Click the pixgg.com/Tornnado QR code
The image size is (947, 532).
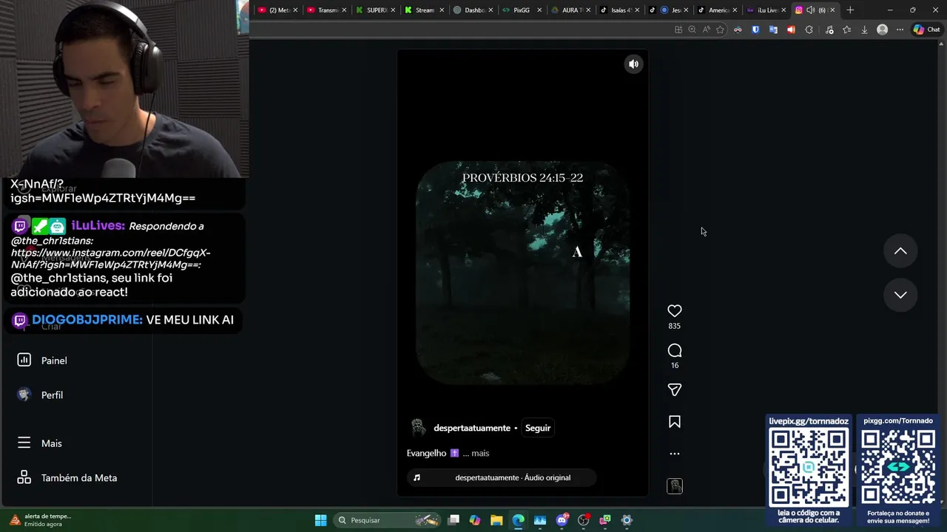pyautogui.click(x=898, y=467)
